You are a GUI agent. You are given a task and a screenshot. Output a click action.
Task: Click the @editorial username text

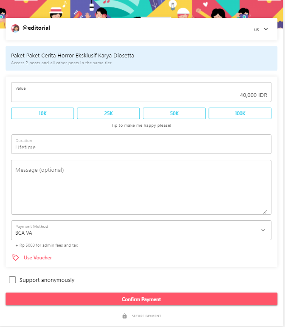(36, 28)
